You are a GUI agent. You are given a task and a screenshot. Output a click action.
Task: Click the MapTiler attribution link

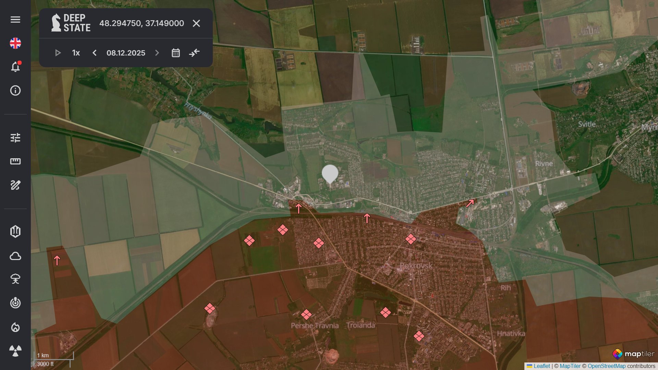(570, 366)
